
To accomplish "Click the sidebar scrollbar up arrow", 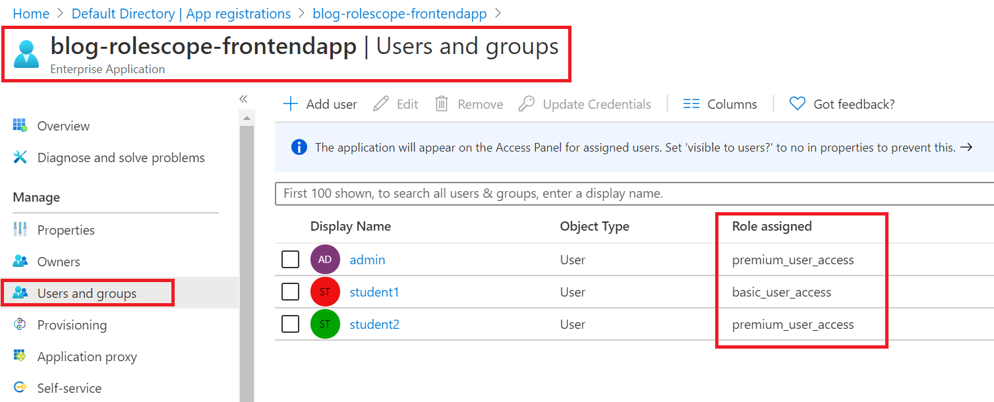I will pos(247,119).
